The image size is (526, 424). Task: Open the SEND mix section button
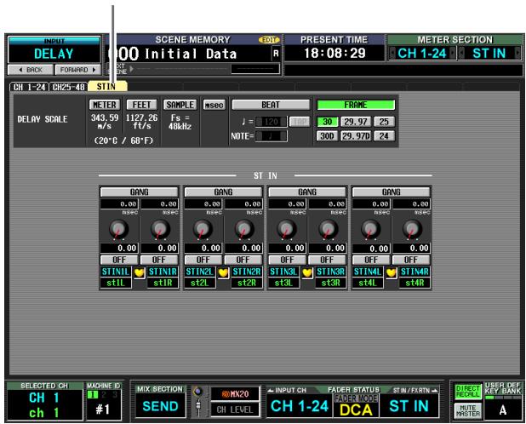point(160,406)
